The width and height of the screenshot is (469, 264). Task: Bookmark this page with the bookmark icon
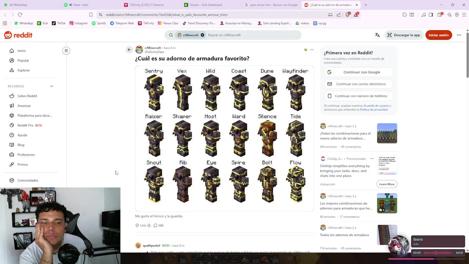tap(91, 15)
